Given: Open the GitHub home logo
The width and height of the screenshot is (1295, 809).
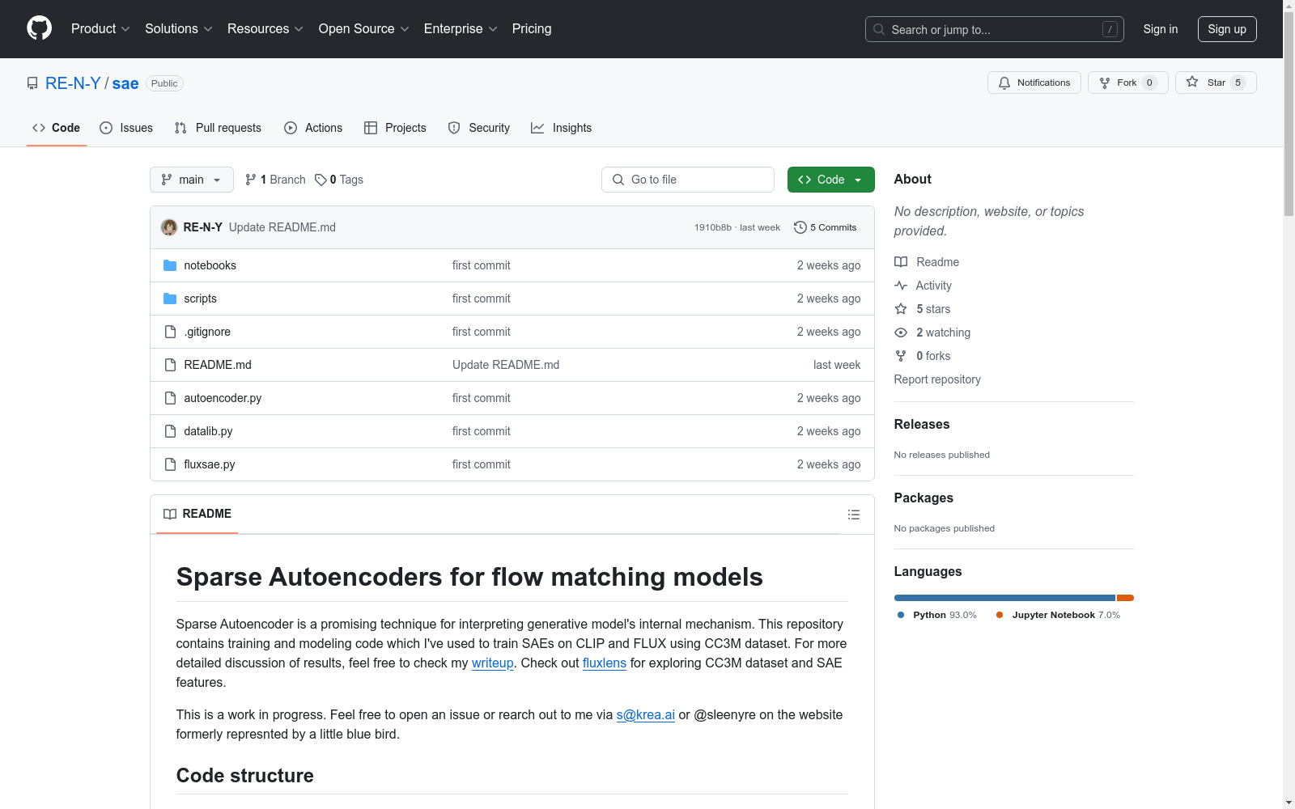Looking at the screenshot, I should pyautogui.click(x=39, y=28).
